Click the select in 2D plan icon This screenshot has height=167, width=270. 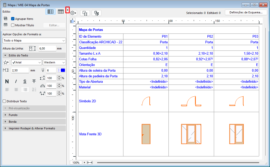[85, 13]
